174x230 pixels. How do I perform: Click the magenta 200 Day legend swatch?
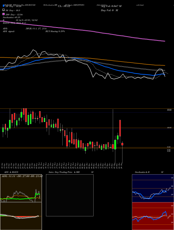(4, 14)
